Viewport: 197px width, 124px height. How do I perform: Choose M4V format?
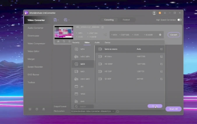point(83,101)
